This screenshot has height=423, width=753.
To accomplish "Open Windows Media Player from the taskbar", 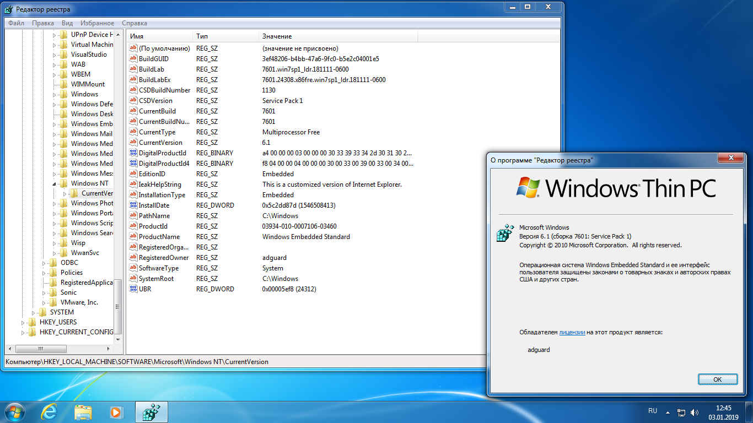I will click(116, 411).
